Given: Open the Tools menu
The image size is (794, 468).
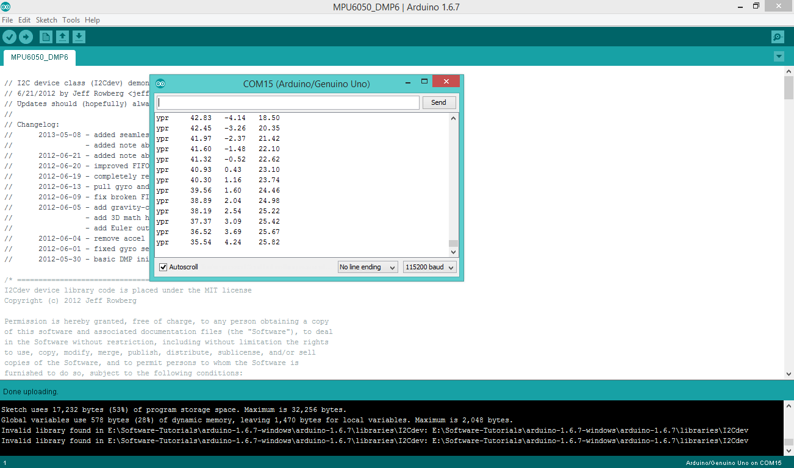Looking at the screenshot, I should [x=71, y=20].
